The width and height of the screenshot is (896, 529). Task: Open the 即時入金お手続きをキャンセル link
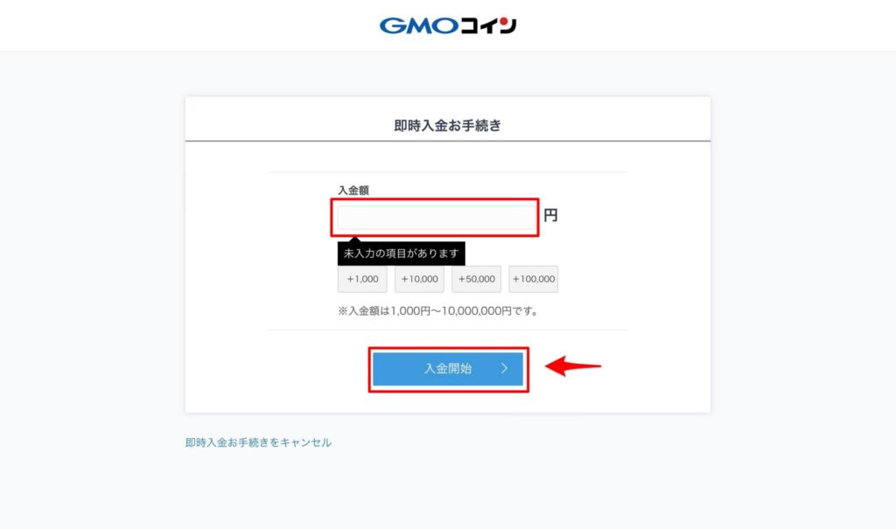258,442
